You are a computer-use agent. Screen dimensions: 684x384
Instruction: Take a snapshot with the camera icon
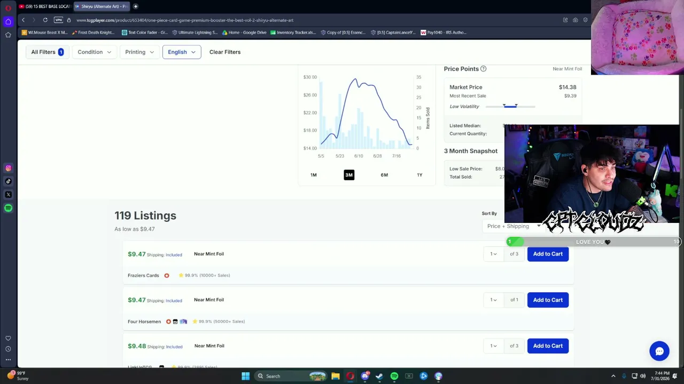[x=576, y=20]
